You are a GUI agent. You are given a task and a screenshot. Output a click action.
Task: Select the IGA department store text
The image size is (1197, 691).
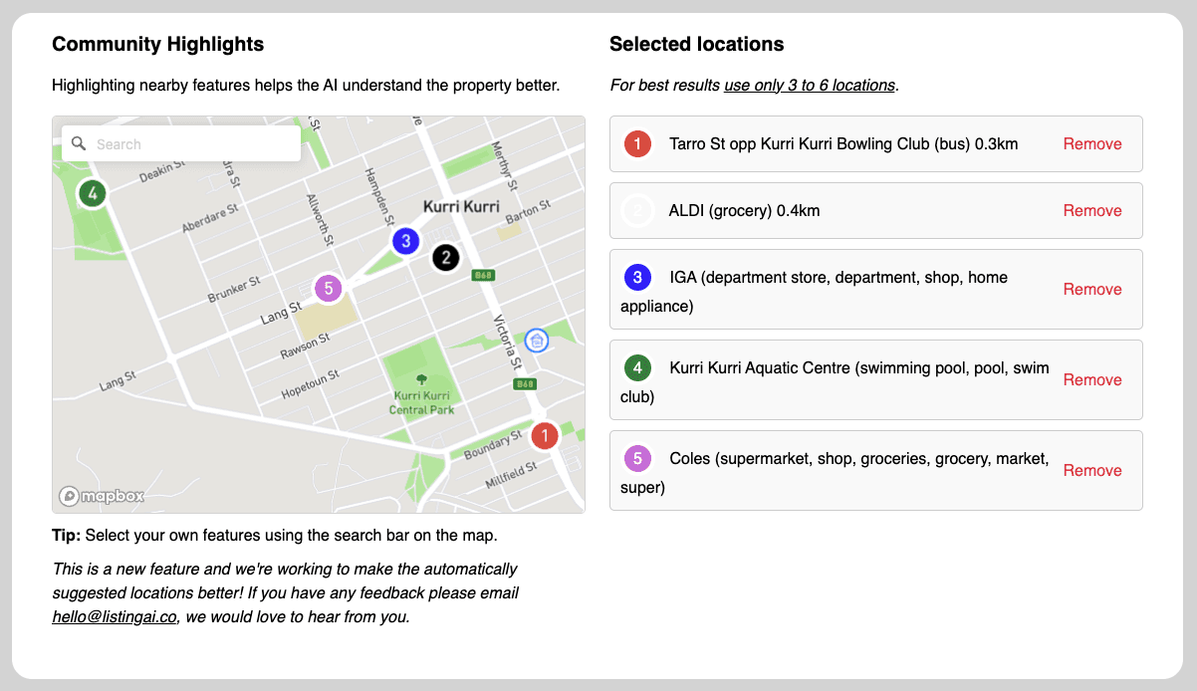pyautogui.click(x=815, y=291)
